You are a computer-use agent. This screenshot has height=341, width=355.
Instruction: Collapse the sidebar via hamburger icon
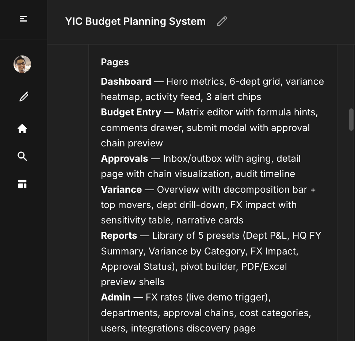(x=23, y=18)
